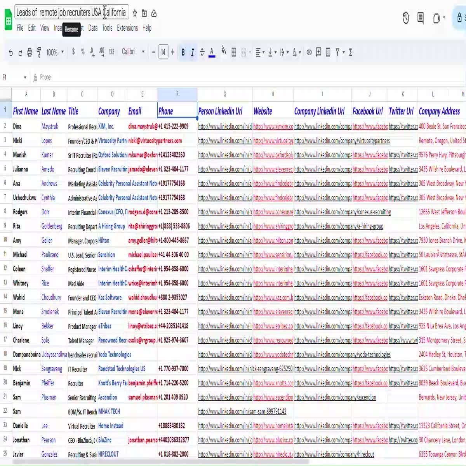
Task: Select the Paint format tool
Action: [x=39, y=52]
